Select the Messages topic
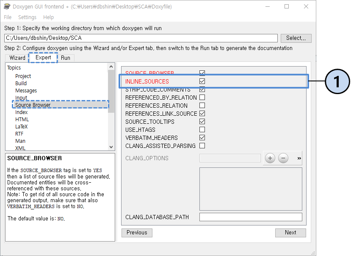The height and width of the screenshot is (256, 351). click(x=26, y=91)
